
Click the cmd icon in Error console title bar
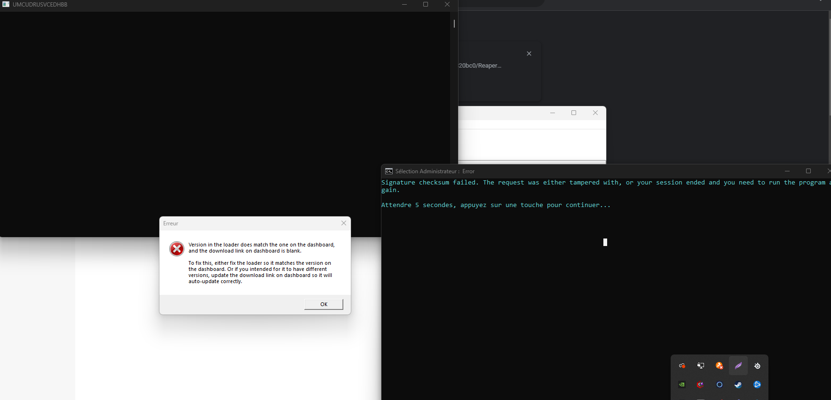coord(389,171)
